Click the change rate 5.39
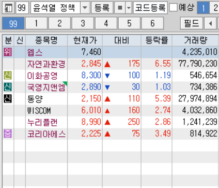The image size is (219, 188). click(163, 98)
